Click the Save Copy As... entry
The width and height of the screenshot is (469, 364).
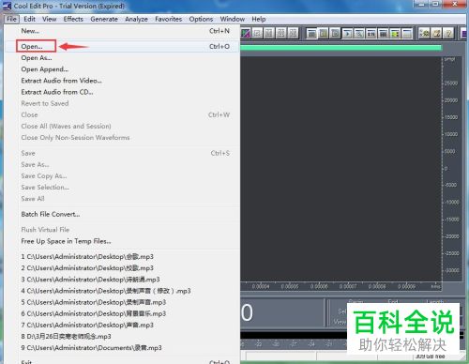(122, 176)
